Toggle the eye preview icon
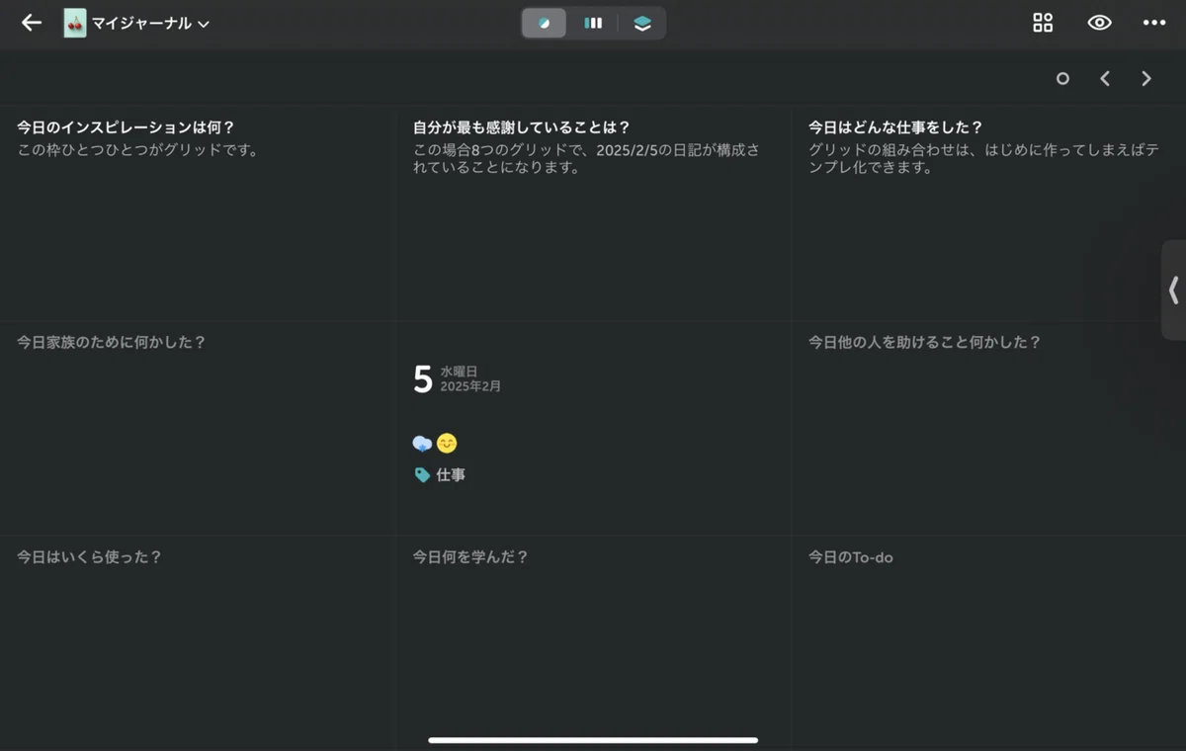 1099,23
